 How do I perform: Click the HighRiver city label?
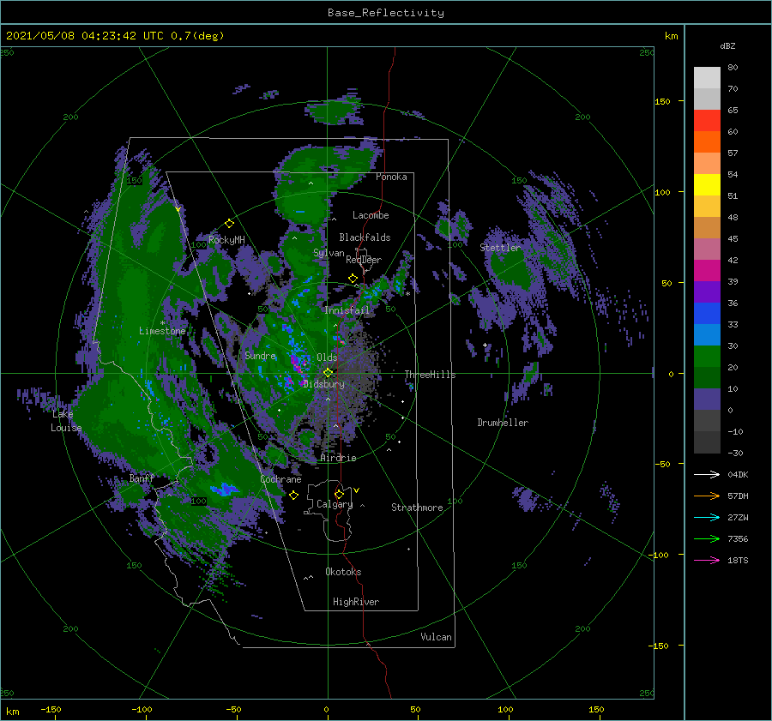[356, 602]
